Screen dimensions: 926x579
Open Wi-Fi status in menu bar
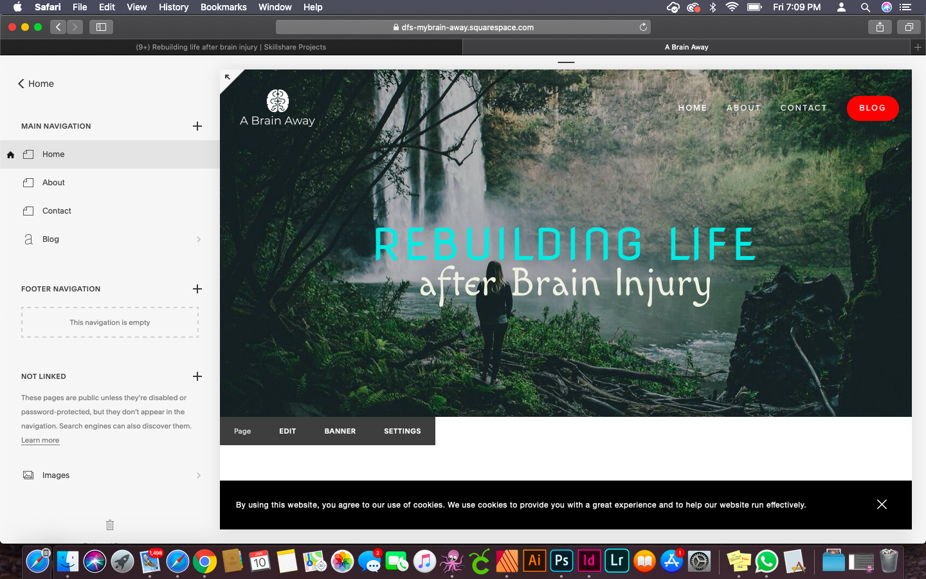732,7
